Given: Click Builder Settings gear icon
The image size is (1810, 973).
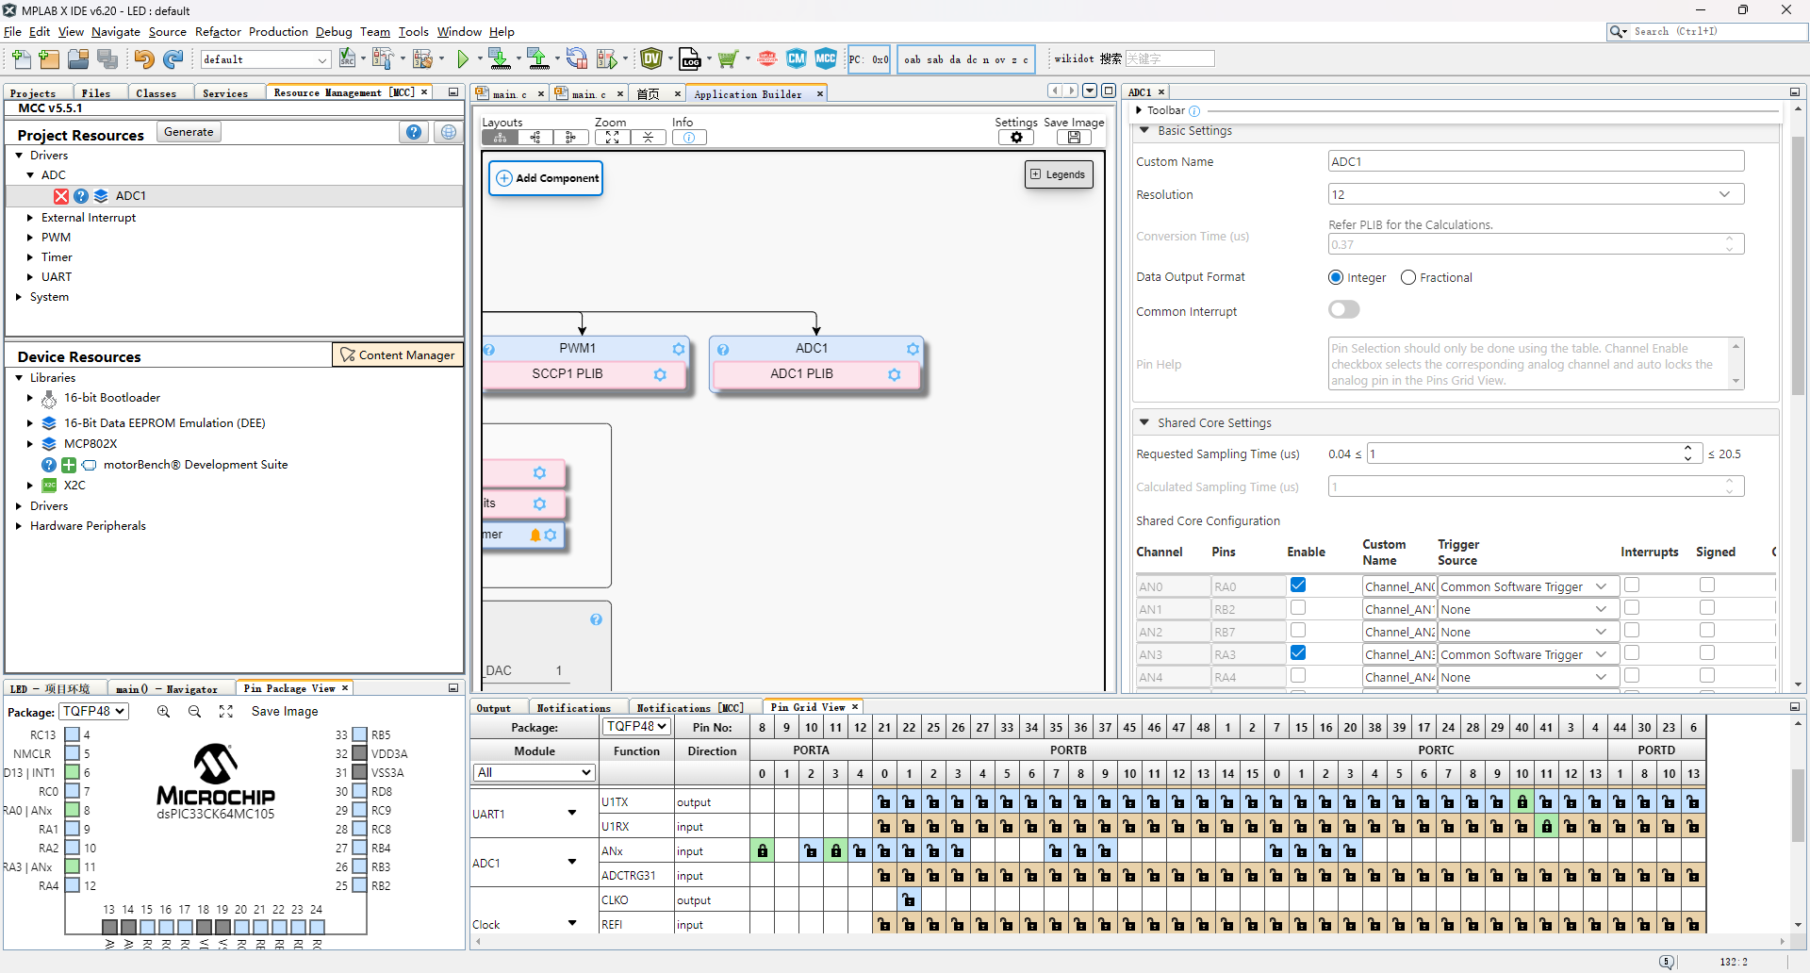Looking at the screenshot, I should [1016, 138].
